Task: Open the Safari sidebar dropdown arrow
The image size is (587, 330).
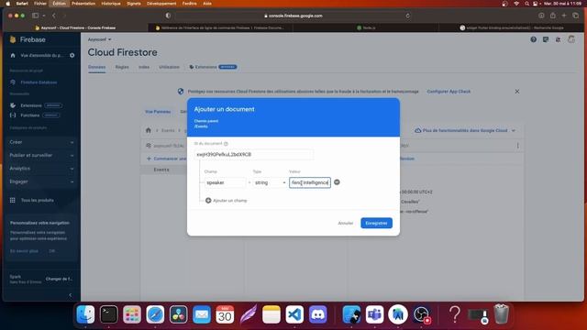Action: pyautogui.click(x=44, y=16)
